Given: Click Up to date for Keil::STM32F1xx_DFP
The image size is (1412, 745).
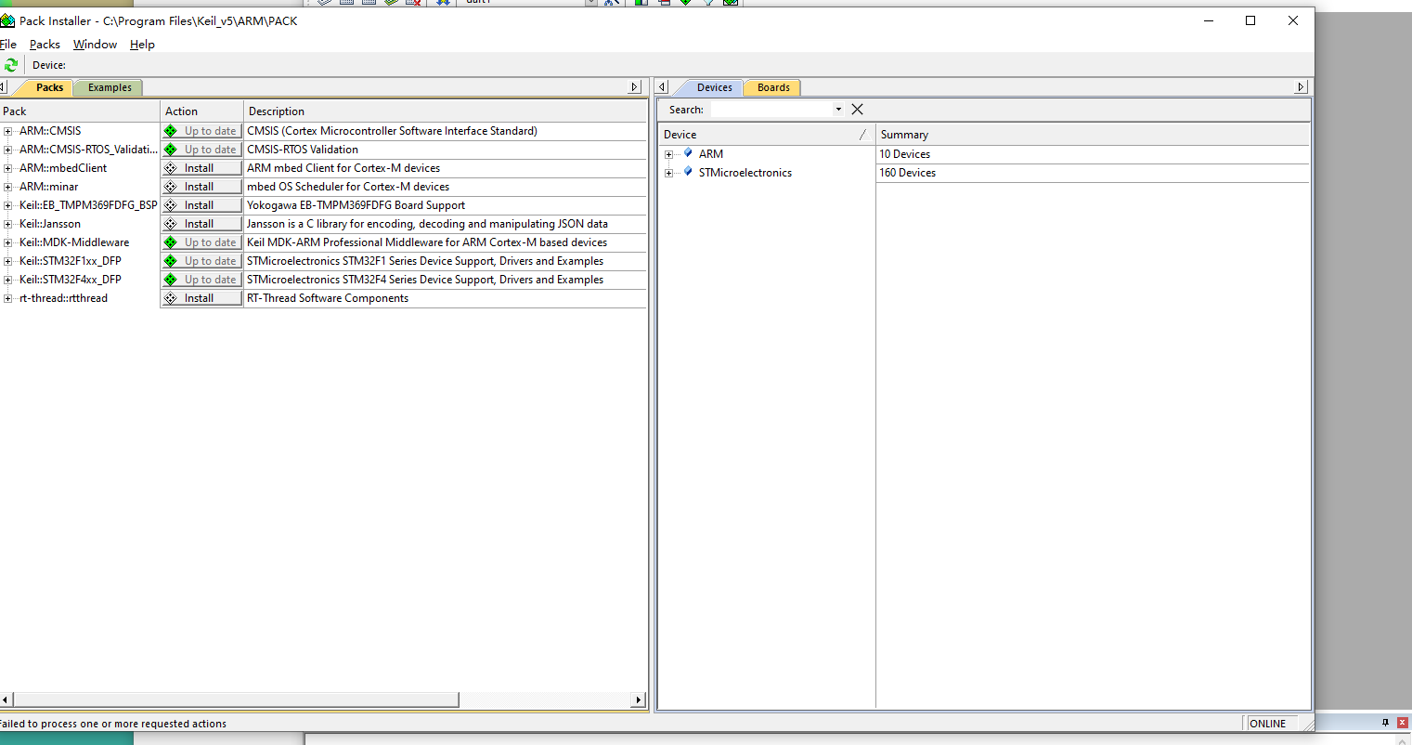Looking at the screenshot, I should tap(201, 261).
